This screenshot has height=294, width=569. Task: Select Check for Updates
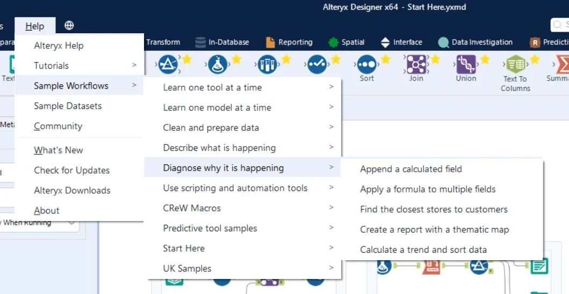(79, 171)
